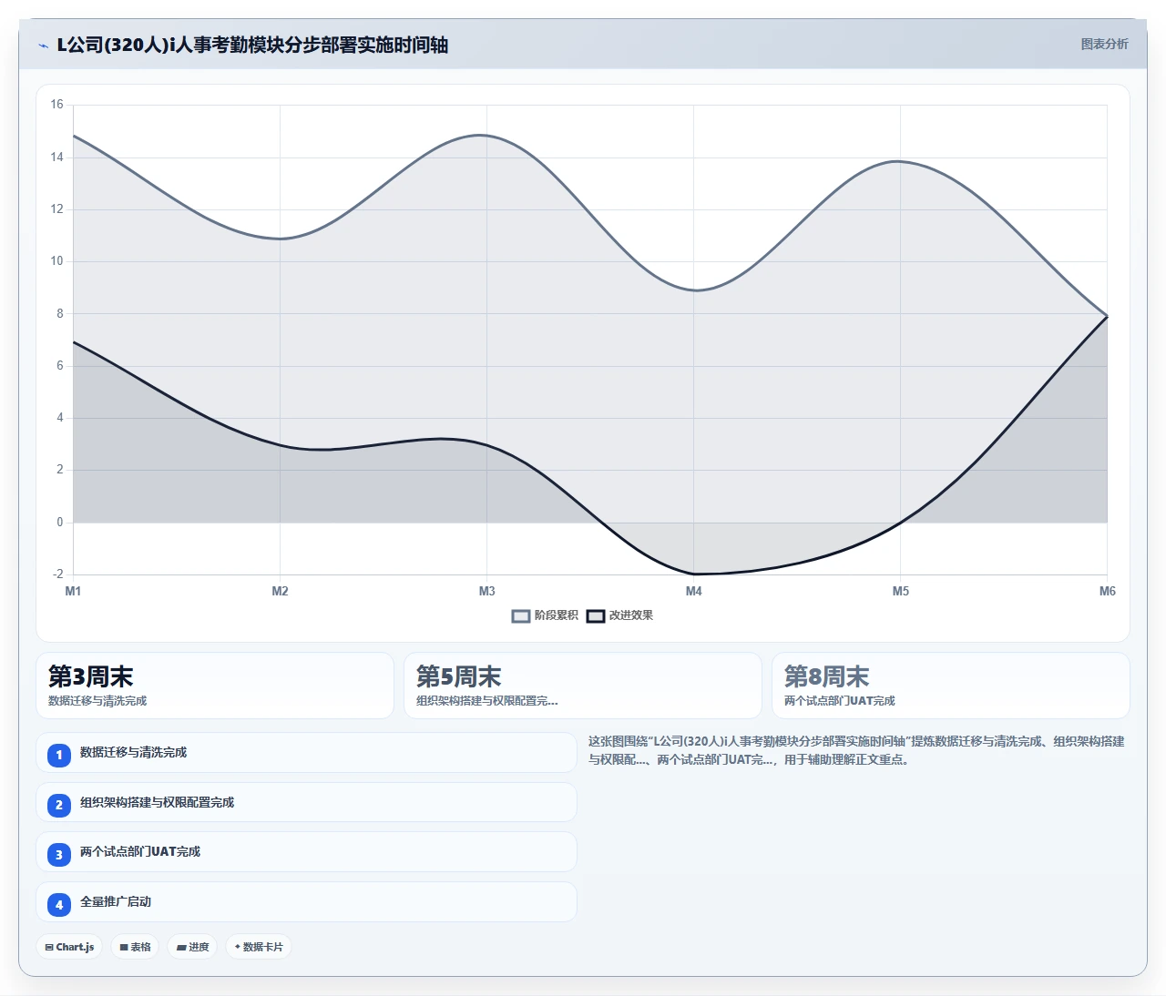Click the 改进效果 line low point at M4

tap(693, 574)
